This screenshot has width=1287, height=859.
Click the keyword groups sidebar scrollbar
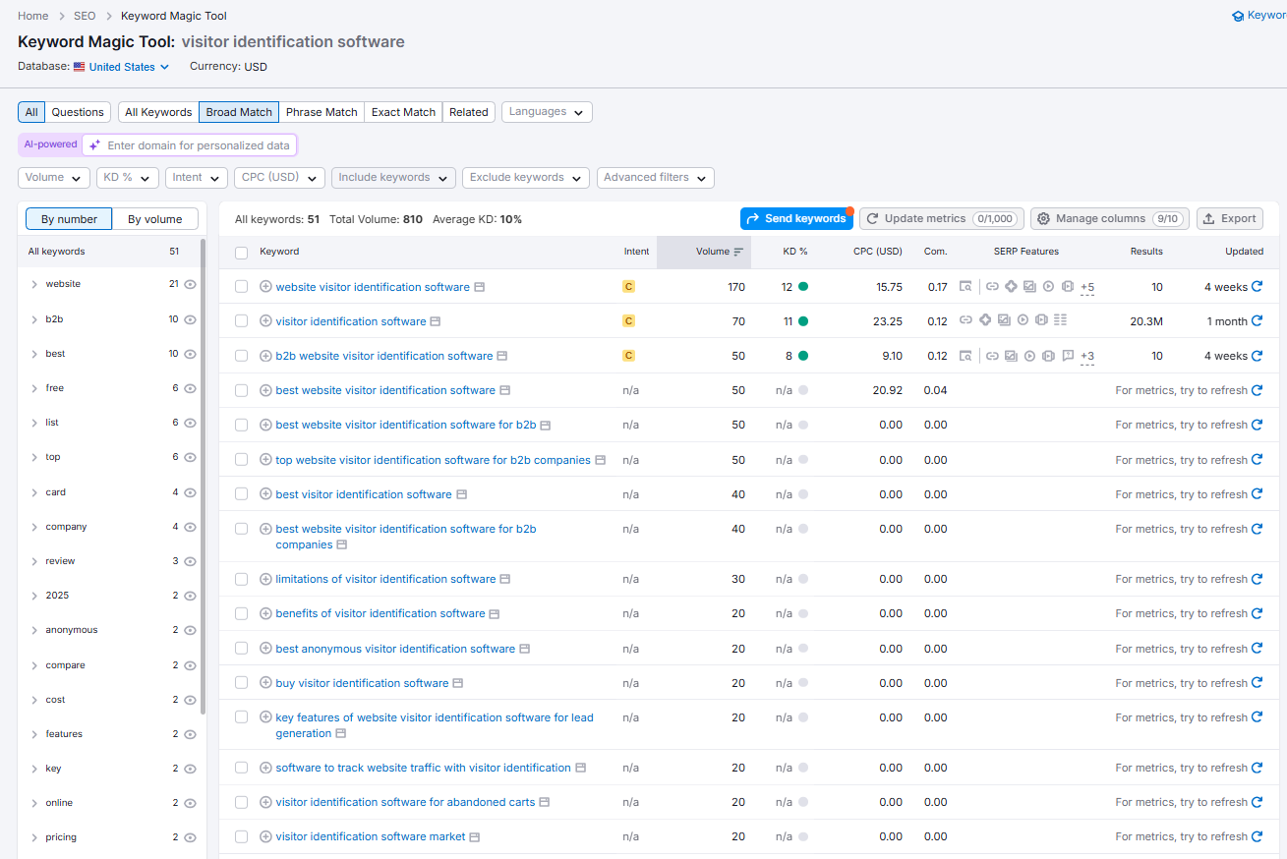click(x=204, y=476)
